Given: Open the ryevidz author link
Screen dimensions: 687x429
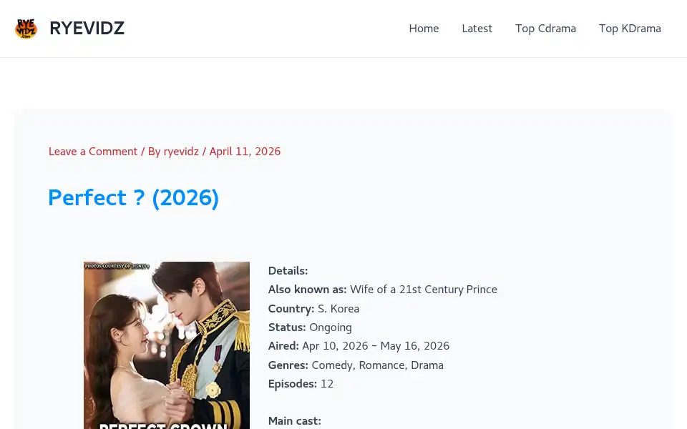Looking at the screenshot, I should click(x=181, y=152).
